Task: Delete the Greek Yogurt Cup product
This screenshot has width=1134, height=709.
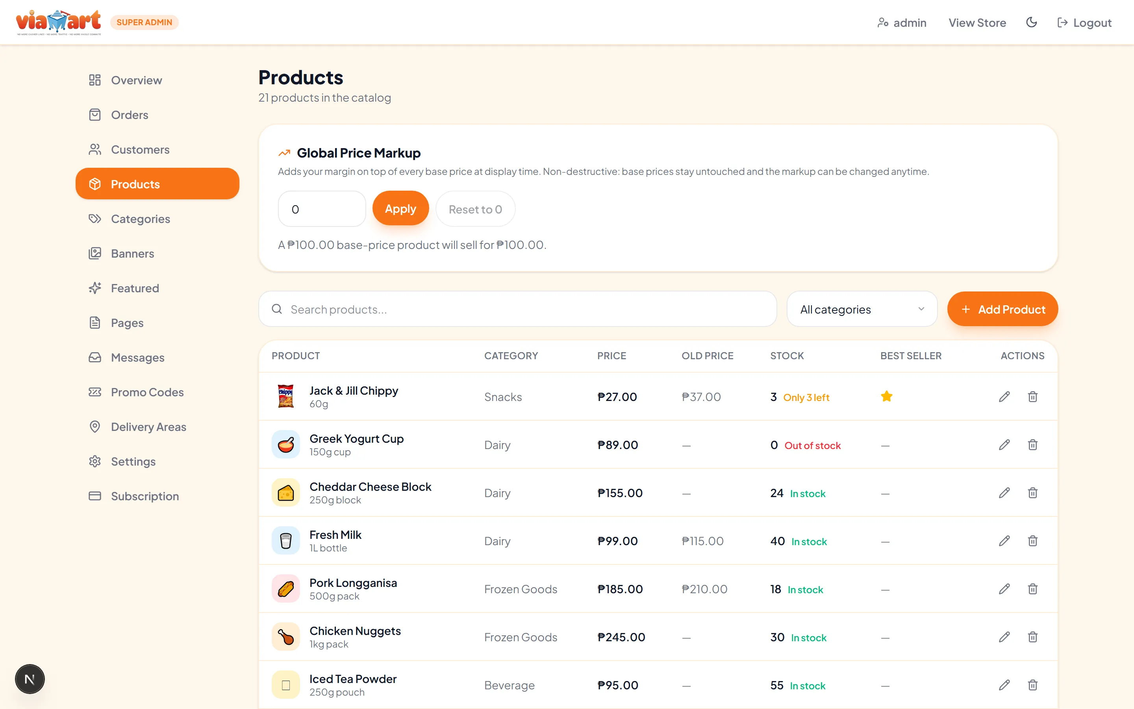Action: (1032, 445)
